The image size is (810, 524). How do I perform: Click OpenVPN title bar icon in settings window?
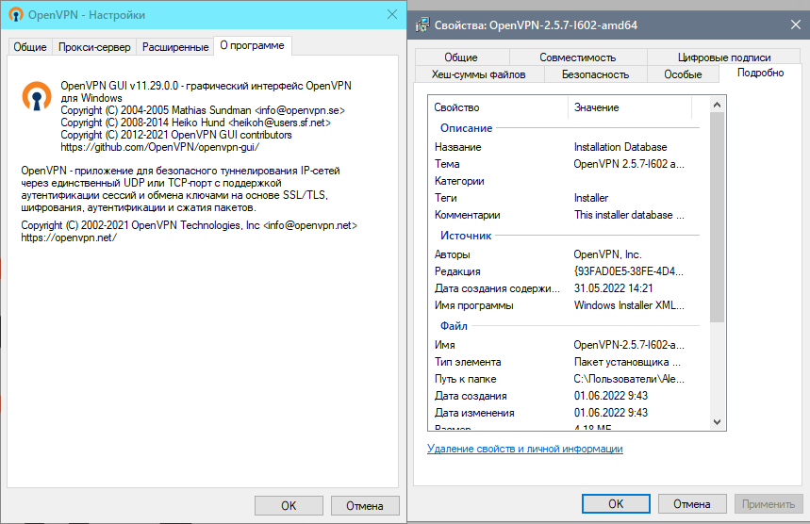click(x=16, y=14)
